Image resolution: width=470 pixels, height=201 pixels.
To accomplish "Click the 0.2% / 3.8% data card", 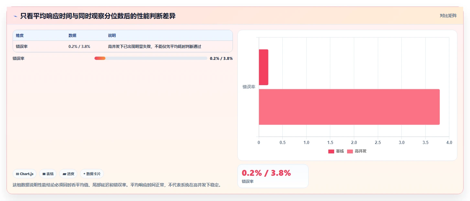I will (x=273, y=176).
